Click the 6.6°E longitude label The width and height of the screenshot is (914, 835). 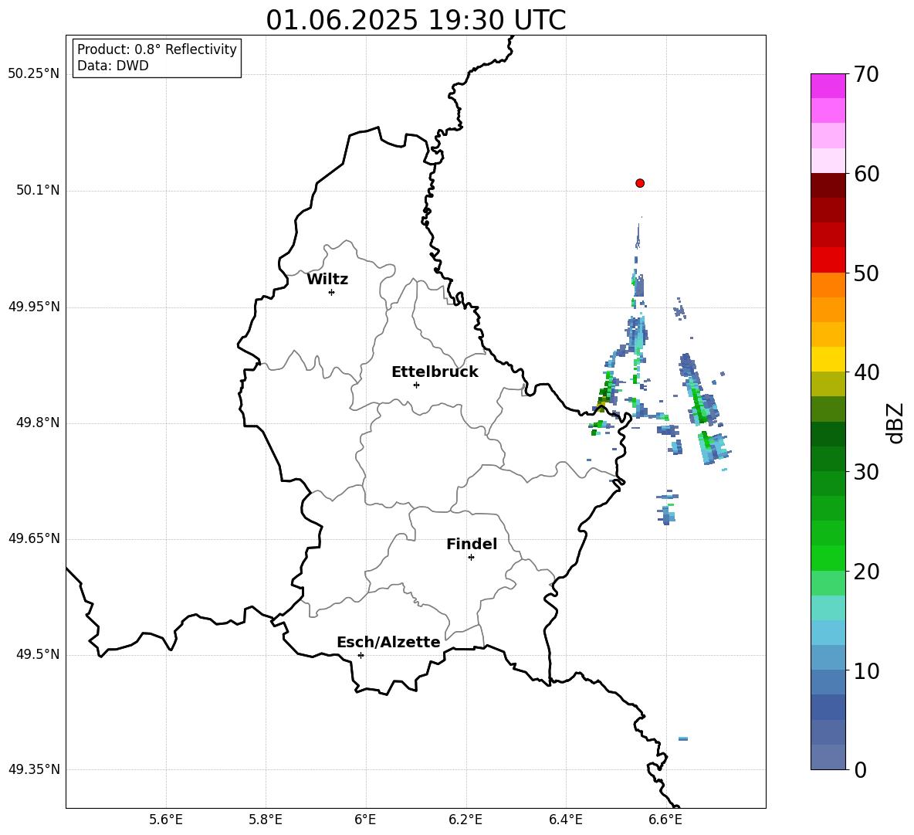pos(665,820)
